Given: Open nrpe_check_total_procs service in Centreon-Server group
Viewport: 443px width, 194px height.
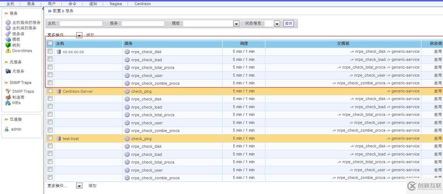Looking at the screenshot, I should pos(153,115).
